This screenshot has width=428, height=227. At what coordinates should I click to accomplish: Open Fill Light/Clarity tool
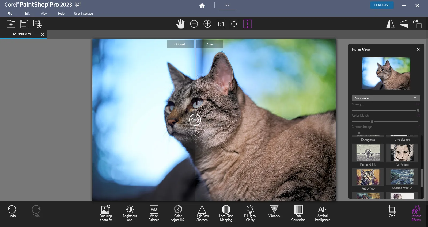click(250, 213)
